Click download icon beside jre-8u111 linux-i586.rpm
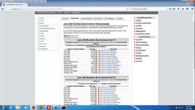This screenshot has height=110, width=195. coord(99,51)
